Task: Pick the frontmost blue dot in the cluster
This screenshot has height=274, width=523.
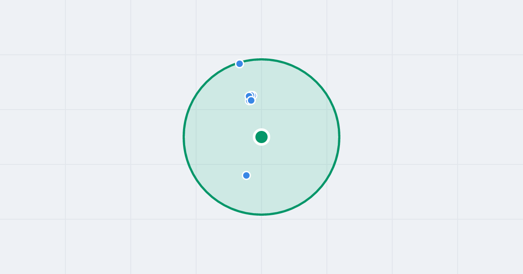Action: (251, 100)
